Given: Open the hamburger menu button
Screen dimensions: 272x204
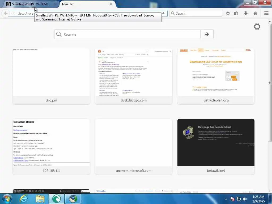Looking at the screenshot, I should pos(266,13).
